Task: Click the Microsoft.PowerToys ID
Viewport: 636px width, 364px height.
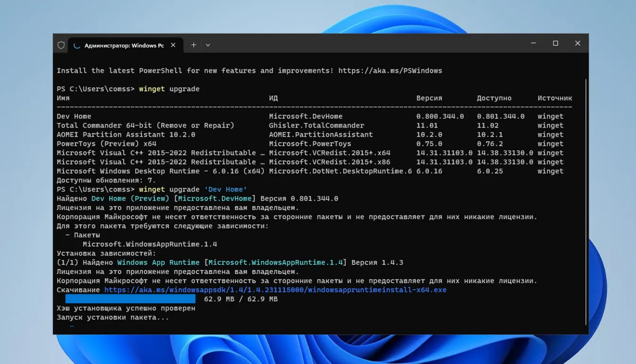Action: pyautogui.click(x=310, y=144)
